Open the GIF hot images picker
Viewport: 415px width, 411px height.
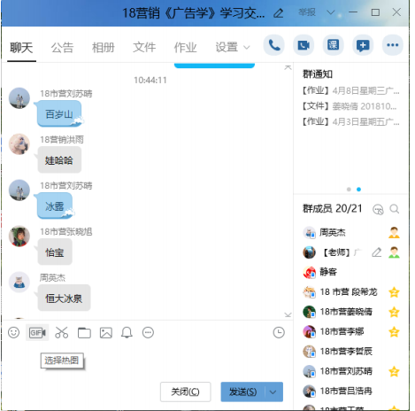coord(37,333)
